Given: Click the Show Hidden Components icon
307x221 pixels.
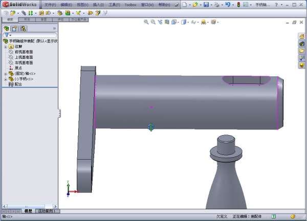Looking at the screenshot, I should pyautogui.click(x=60, y=13).
